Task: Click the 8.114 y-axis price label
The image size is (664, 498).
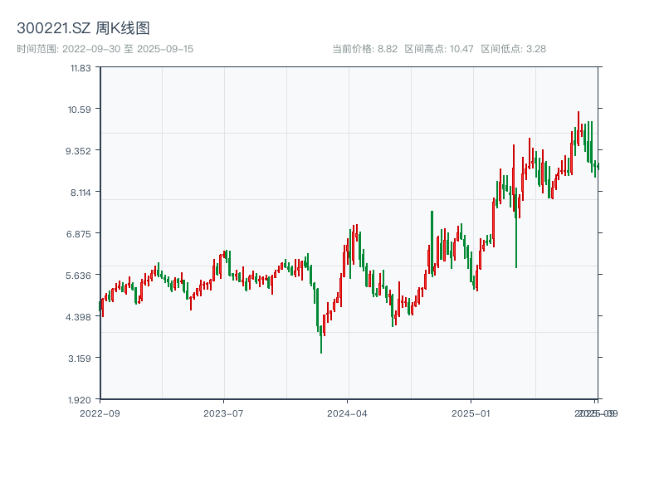Action: (81, 192)
